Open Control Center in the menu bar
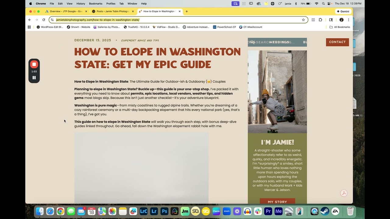Image resolution: width=390 pixels, height=219 pixels. 329,4
